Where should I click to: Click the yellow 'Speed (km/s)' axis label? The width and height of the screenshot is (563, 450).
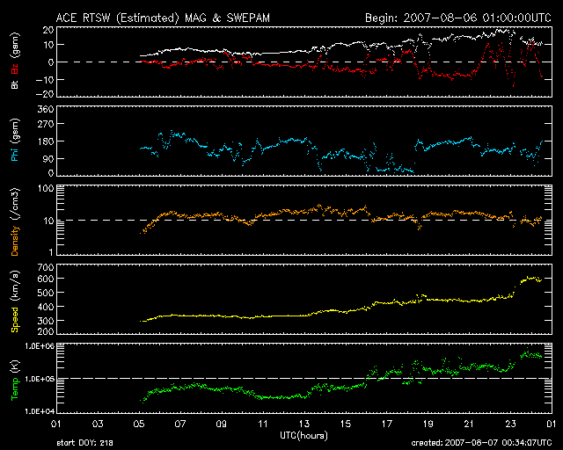click(15, 301)
